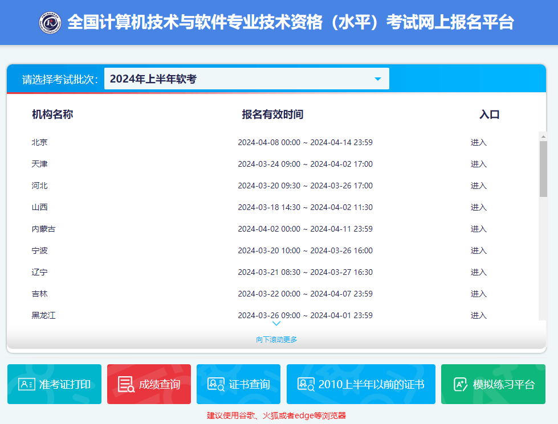The height and width of the screenshot is (424, 558).
Task: Expand the blue chevron to show more rows
Action: coord(276,323)
